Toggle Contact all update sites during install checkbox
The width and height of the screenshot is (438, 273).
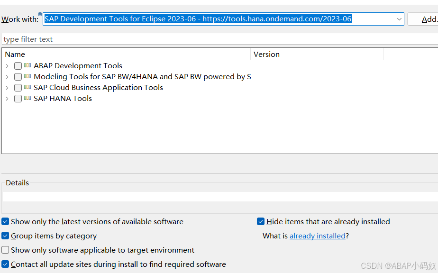pos(5,264)
